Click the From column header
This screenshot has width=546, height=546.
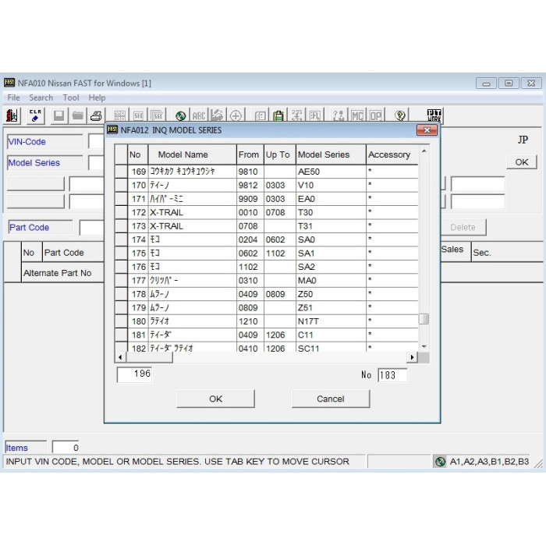[250, 154]
